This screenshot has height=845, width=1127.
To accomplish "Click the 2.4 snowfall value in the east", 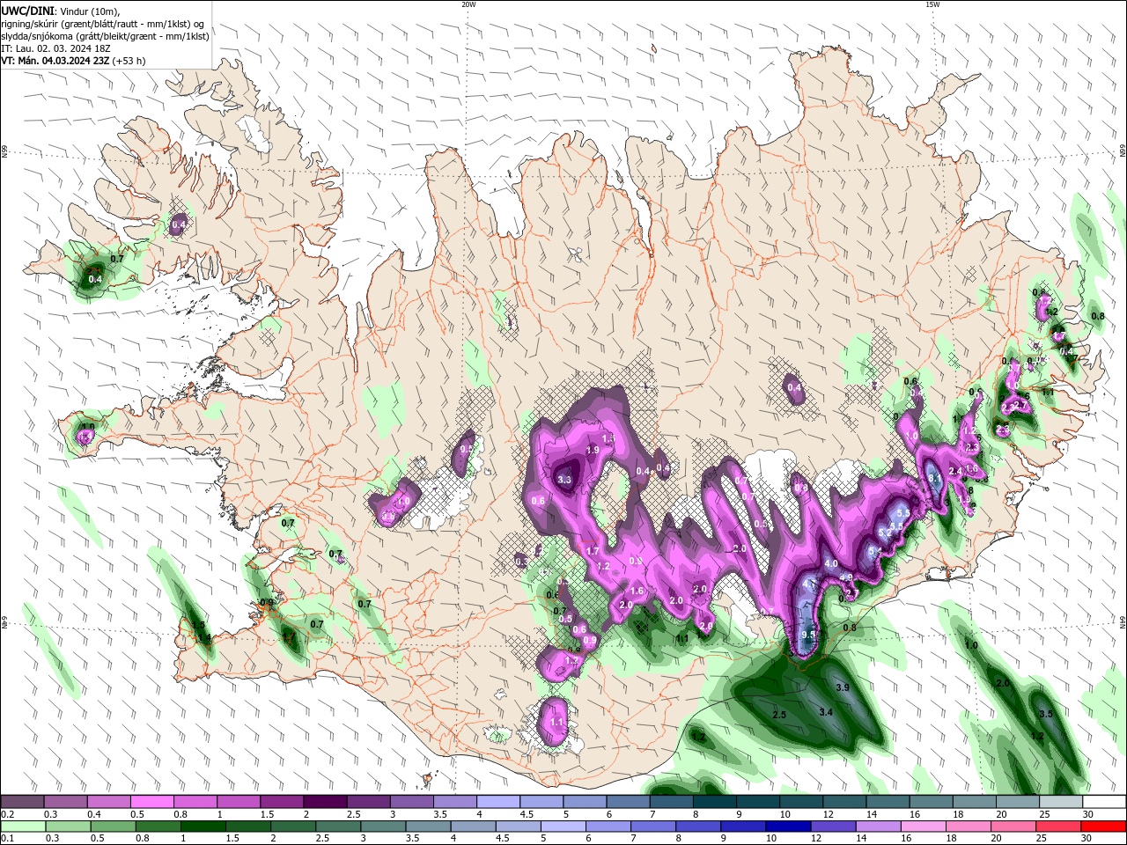I will 955,471.
